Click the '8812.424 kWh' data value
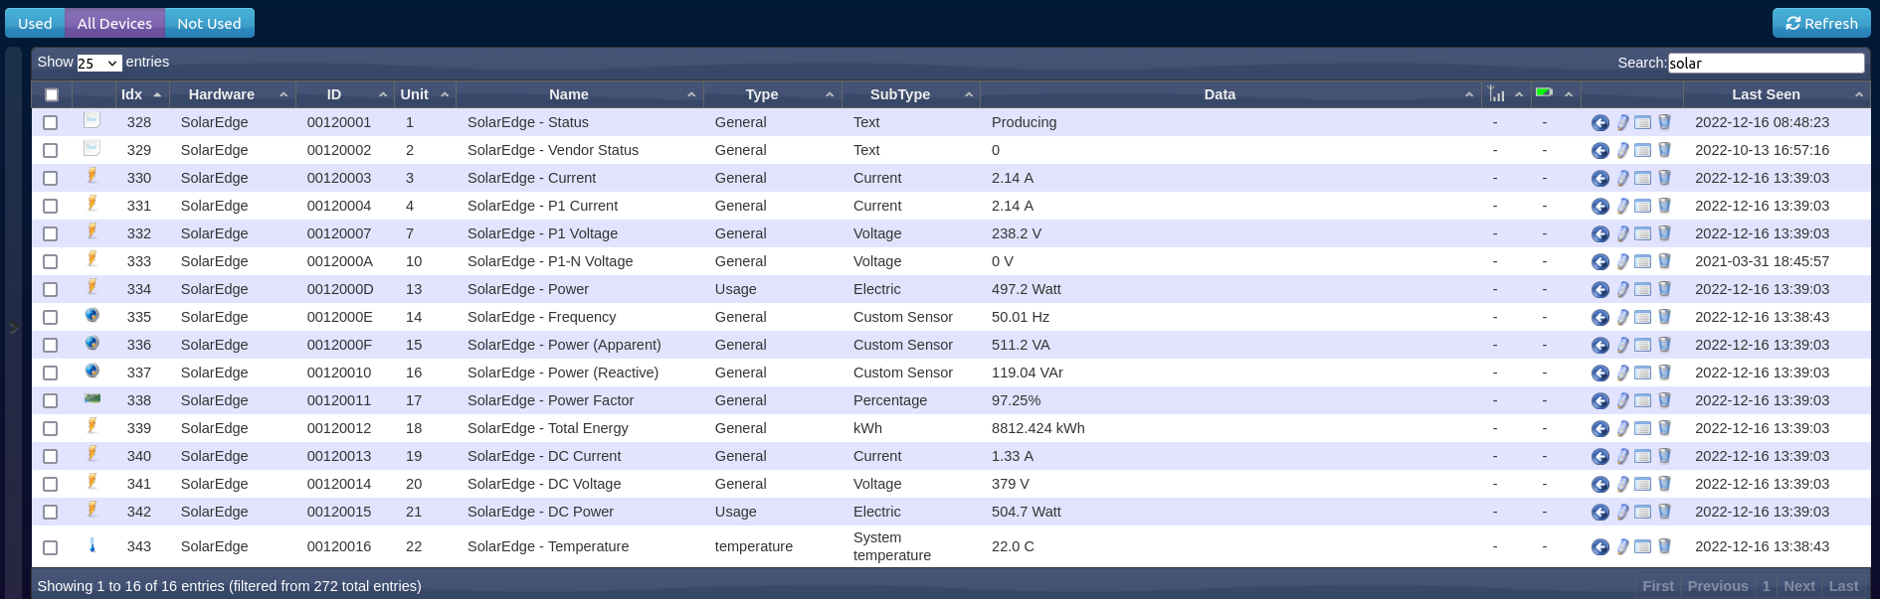The height and width of the screenshot is (599, 1880). [x=1037, y=428]
